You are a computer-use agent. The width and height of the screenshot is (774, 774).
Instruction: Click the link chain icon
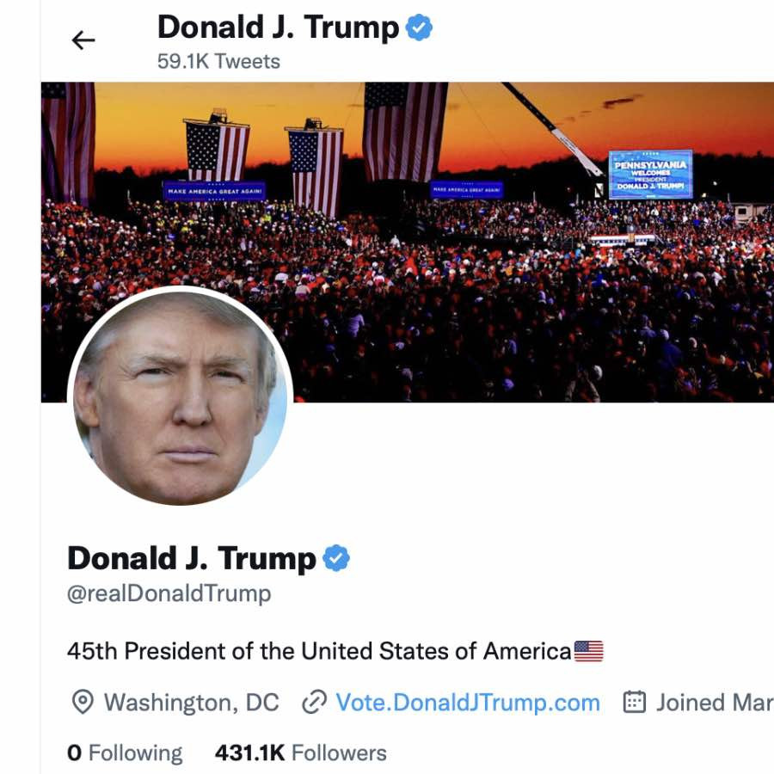[314, 702]
